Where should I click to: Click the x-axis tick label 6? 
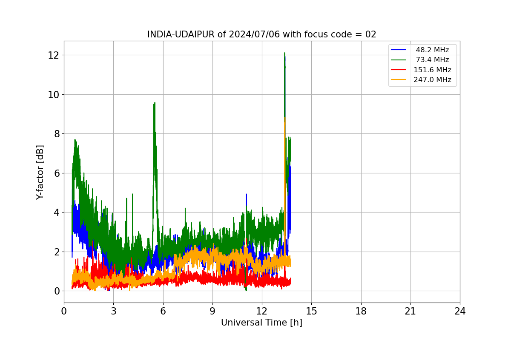tap(163, 311)
